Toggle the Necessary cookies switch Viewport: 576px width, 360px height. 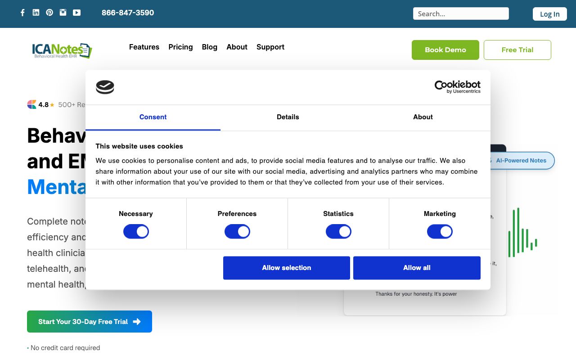[x=136, y=232]
